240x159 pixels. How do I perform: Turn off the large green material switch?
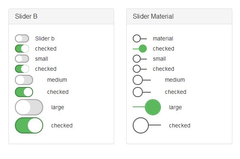coord(147,107)
